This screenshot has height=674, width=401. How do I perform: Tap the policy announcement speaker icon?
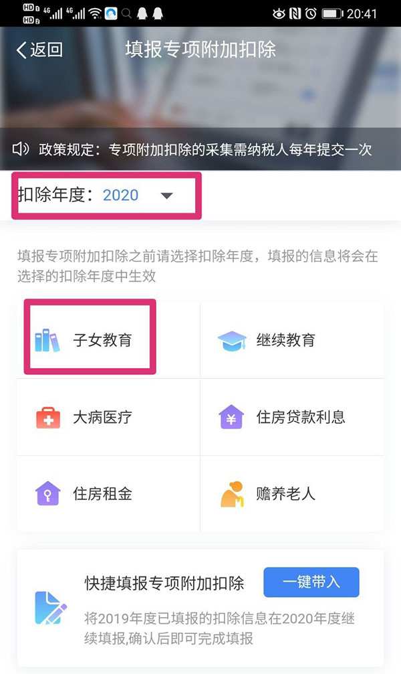[x=21, y=149]
